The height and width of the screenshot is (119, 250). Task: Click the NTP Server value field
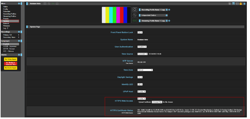coord(142,62)
